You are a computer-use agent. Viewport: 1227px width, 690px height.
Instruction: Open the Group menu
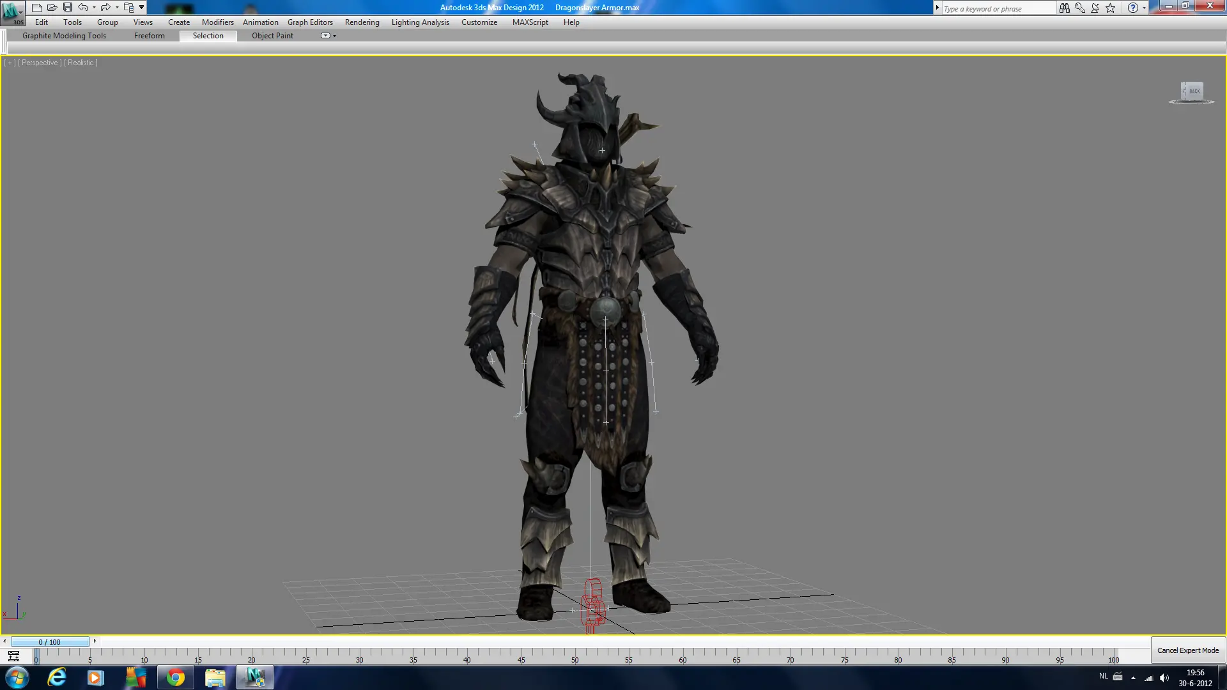[x=107, y=22]
